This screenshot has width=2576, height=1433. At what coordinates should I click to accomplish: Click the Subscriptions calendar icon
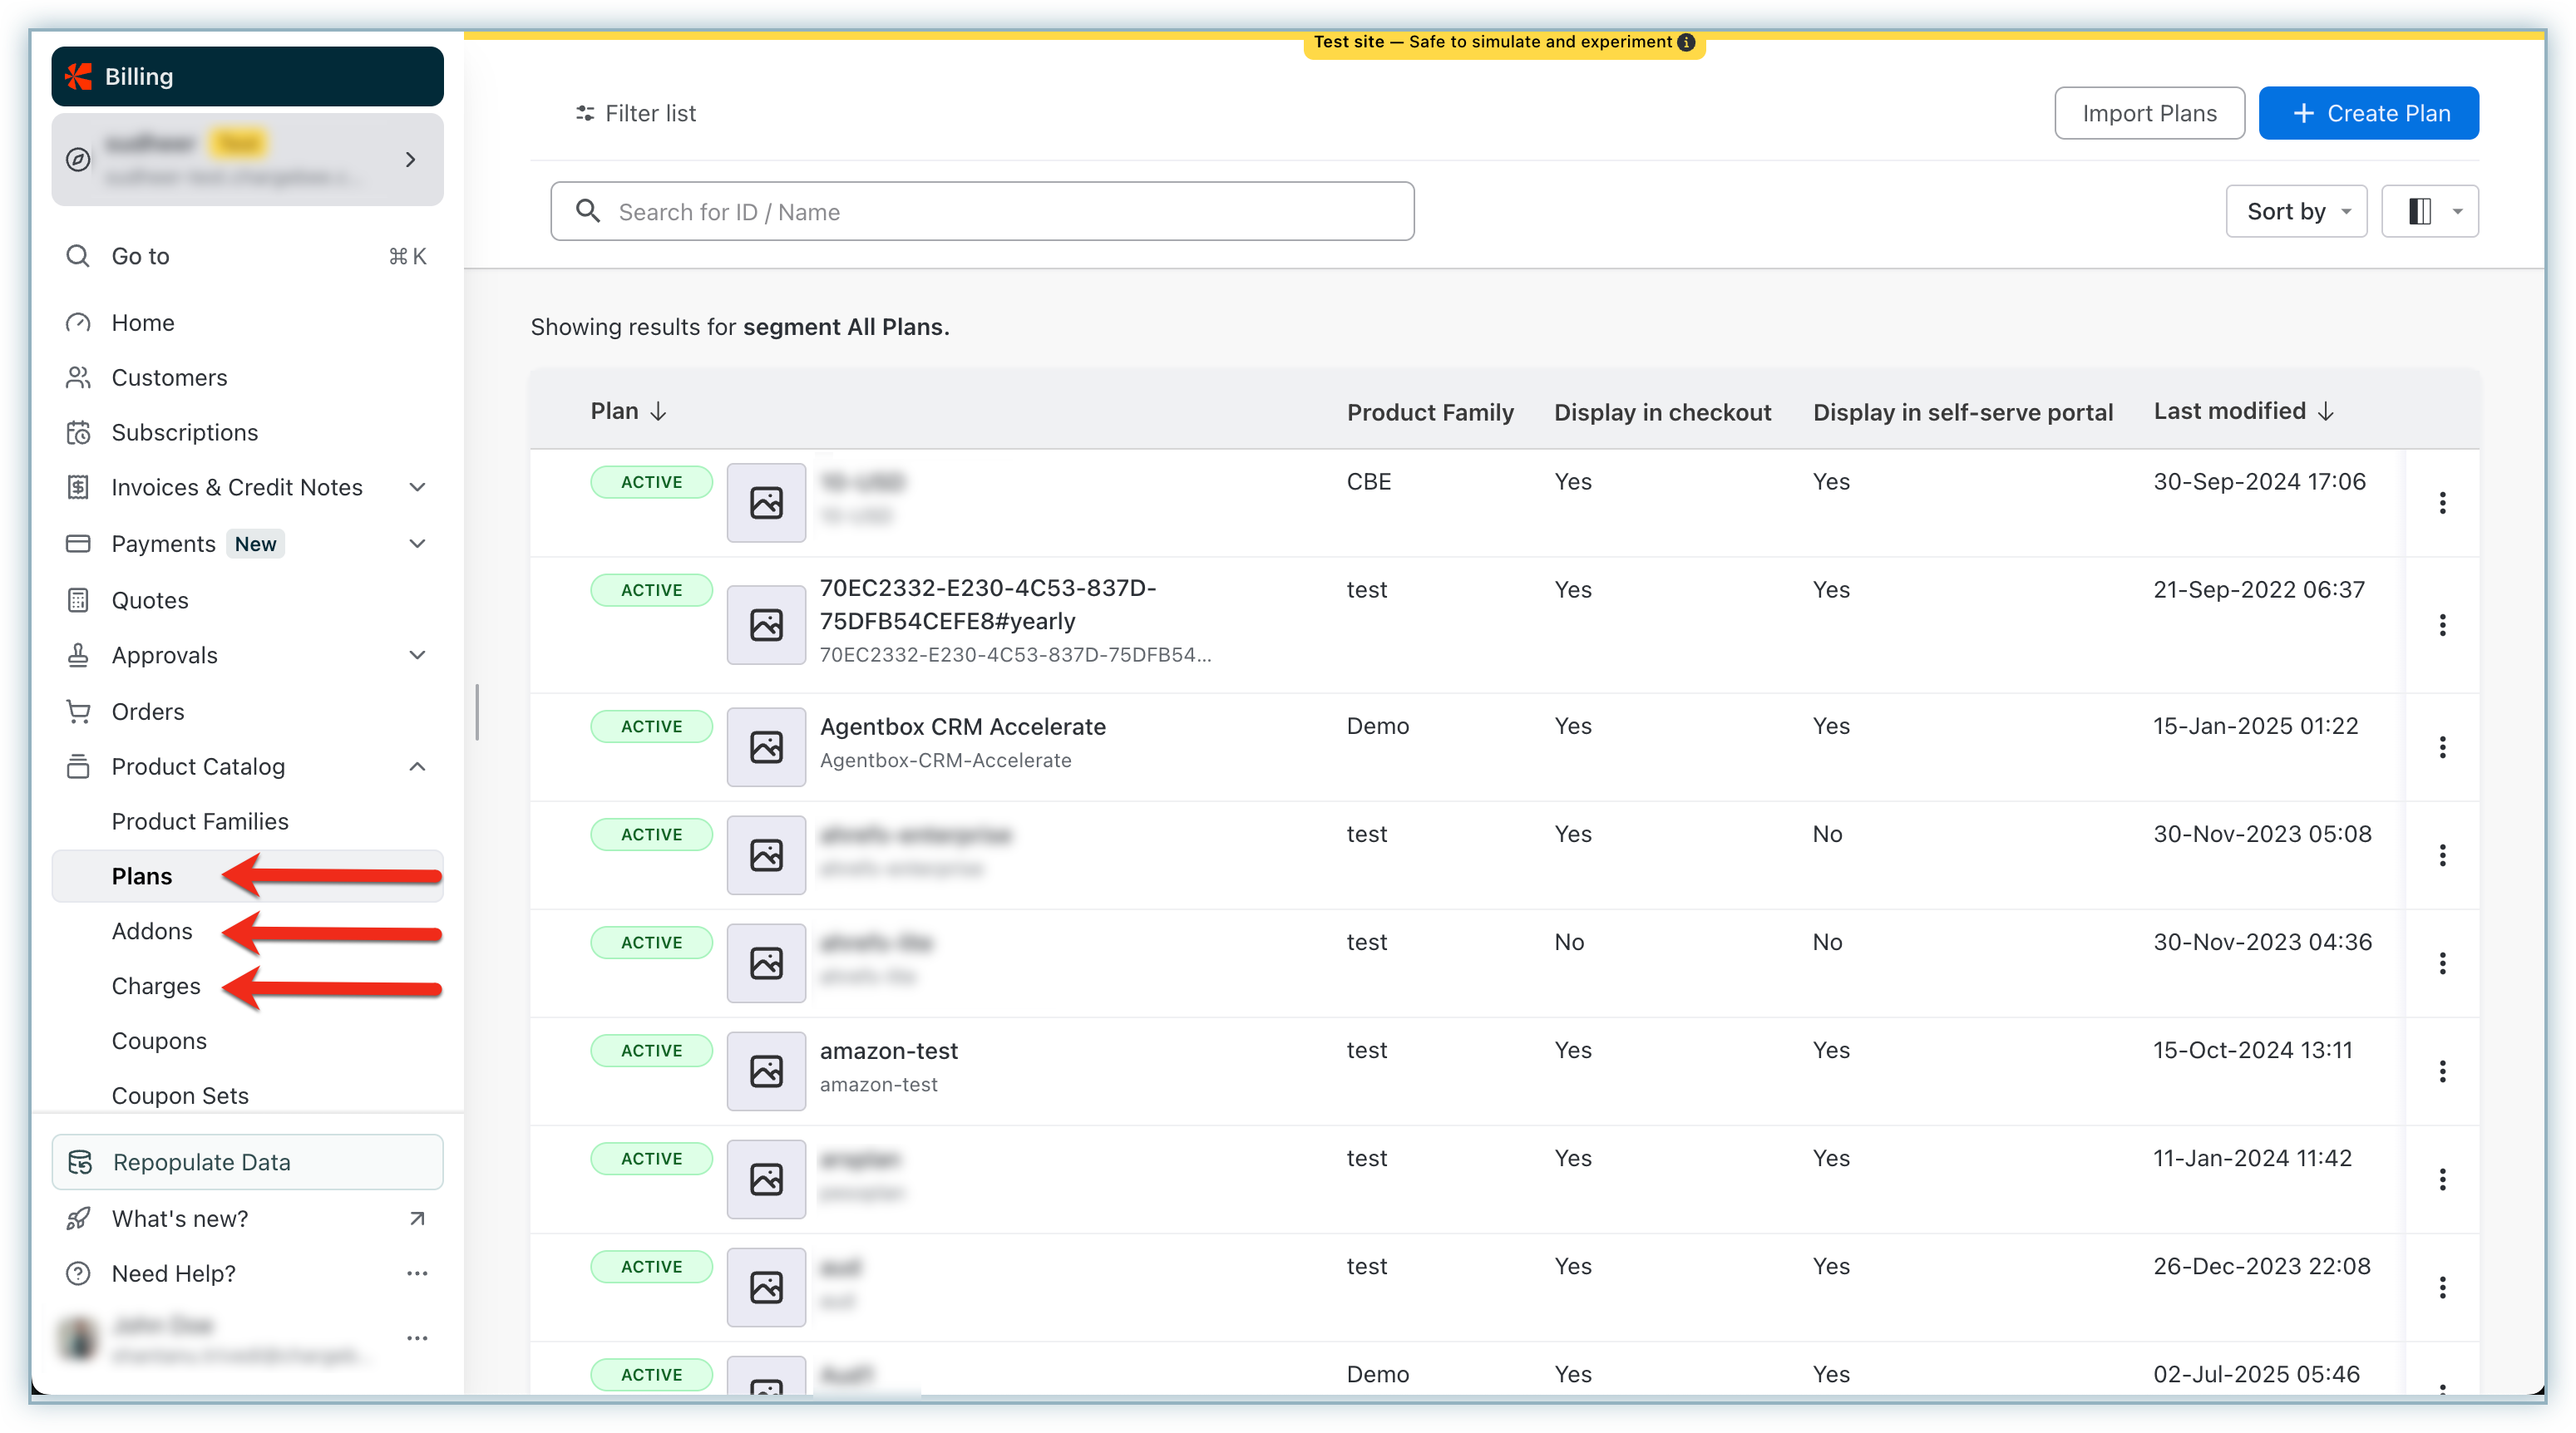[x=78, y=433]
